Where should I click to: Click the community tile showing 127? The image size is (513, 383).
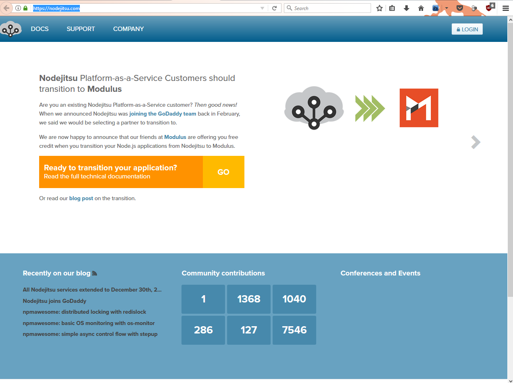(x=249, y=330)
